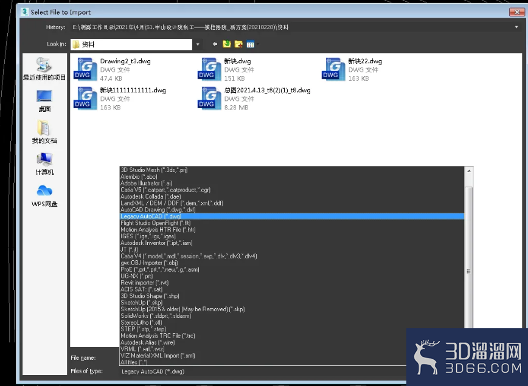Expand the Look in folder dropdown

[x=198, y=44]
